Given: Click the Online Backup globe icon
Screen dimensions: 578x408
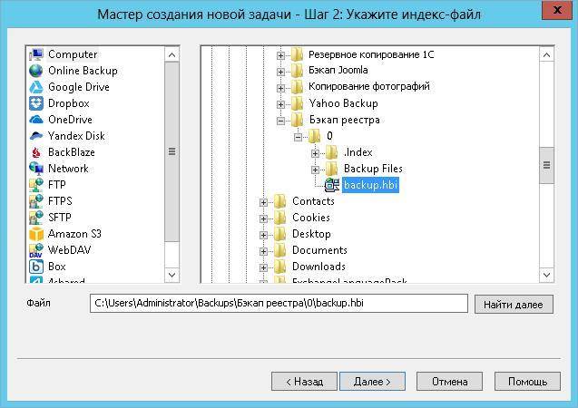Looking at the screenshot, I should pyautogui.click(x=36, y=71).
